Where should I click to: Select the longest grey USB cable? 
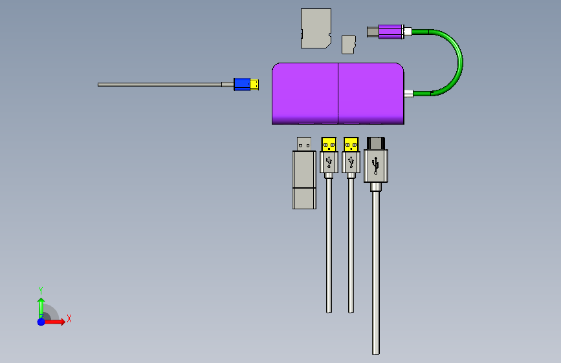376,273
